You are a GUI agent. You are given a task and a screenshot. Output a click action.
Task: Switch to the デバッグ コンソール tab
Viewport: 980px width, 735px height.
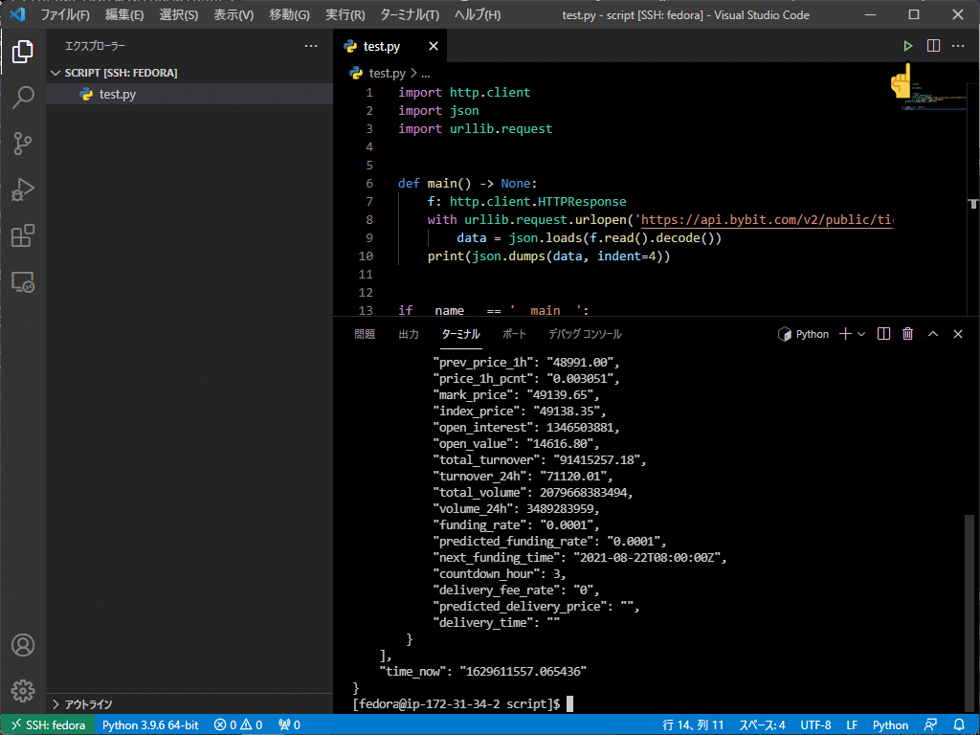tap(585, 334)
